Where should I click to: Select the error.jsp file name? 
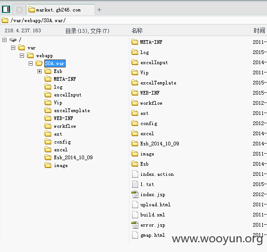click(x=153, y=225)
